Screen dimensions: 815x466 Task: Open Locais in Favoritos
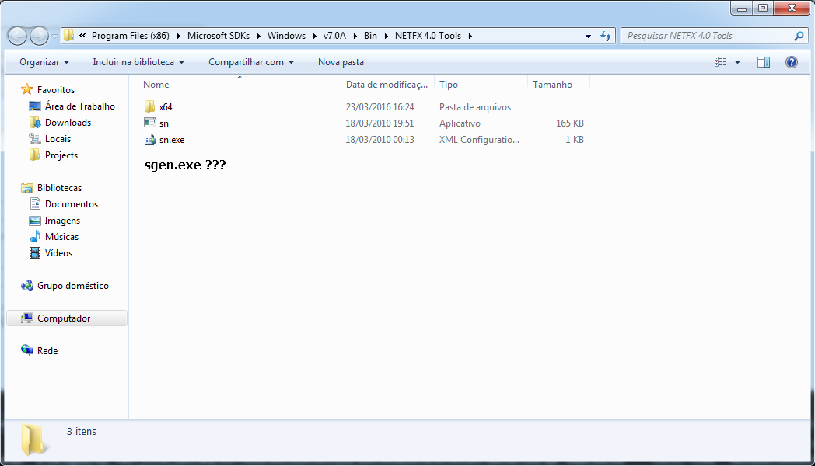pos(58,139)
